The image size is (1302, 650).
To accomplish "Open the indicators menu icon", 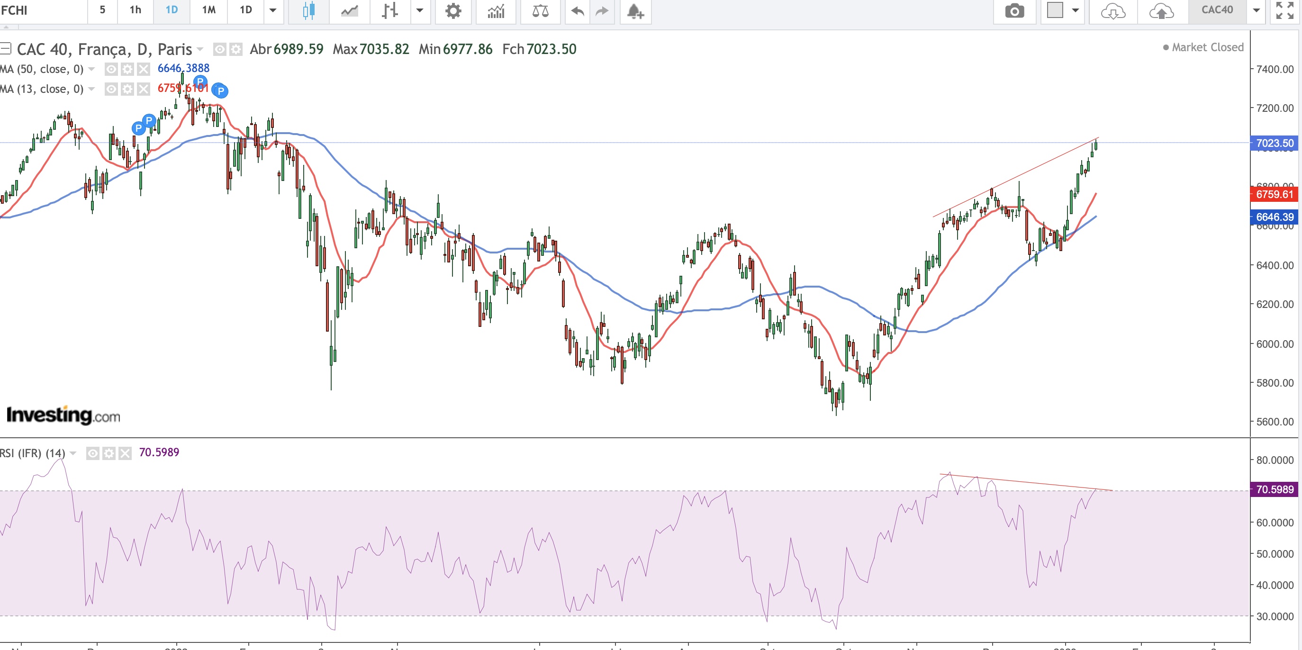I will pyautogui.click(x=496, y=10).
